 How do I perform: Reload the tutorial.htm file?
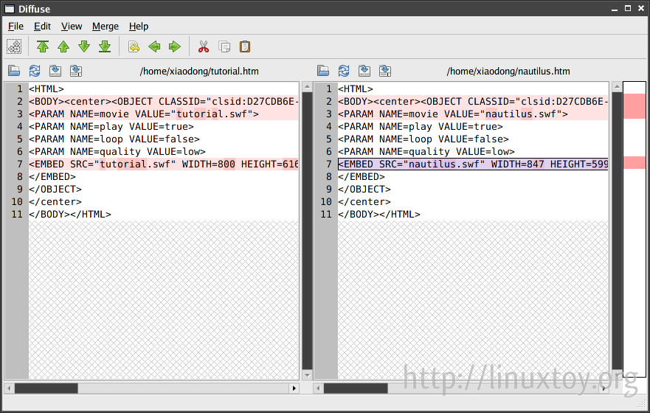coord(35,71)
